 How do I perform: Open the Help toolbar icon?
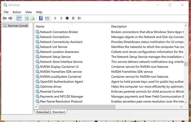coord(41,18)
